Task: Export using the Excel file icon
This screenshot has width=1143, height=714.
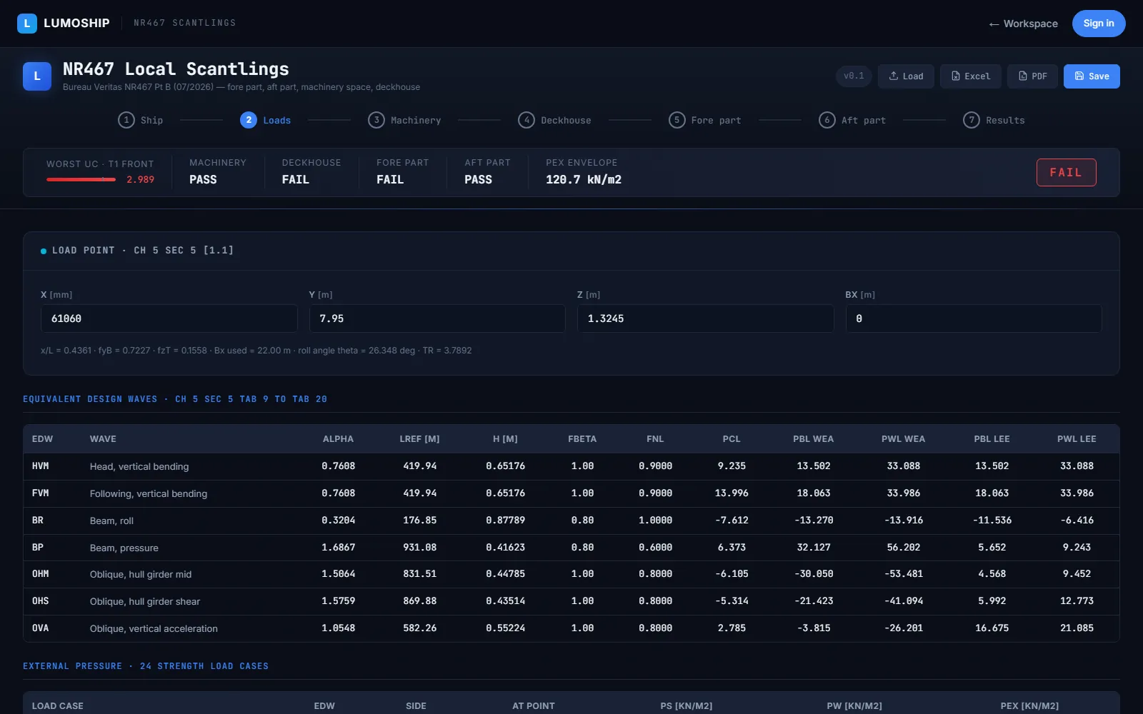Action: pyautogui.click(x=955, y=76)
